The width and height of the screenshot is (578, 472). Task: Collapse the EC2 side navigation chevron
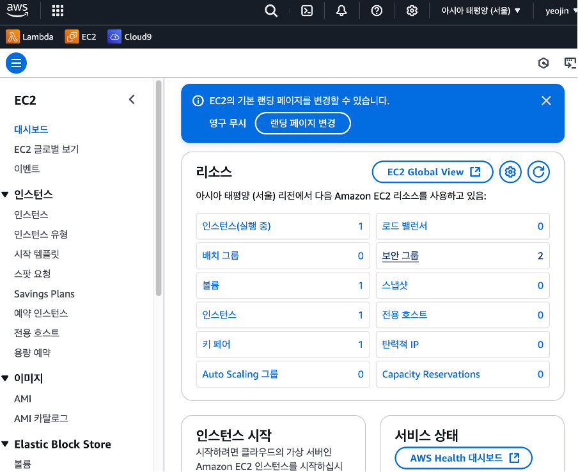click(132, 99)
